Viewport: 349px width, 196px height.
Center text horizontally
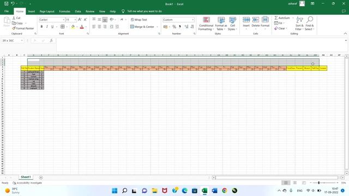(x=99, y=27)
